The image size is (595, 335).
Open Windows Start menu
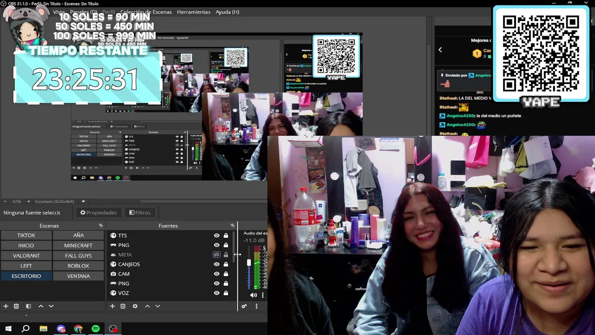[8, 329]
